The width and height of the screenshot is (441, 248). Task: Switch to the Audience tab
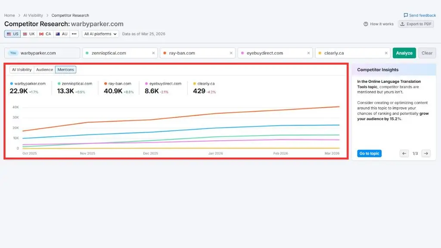click(x=44, y=69)
